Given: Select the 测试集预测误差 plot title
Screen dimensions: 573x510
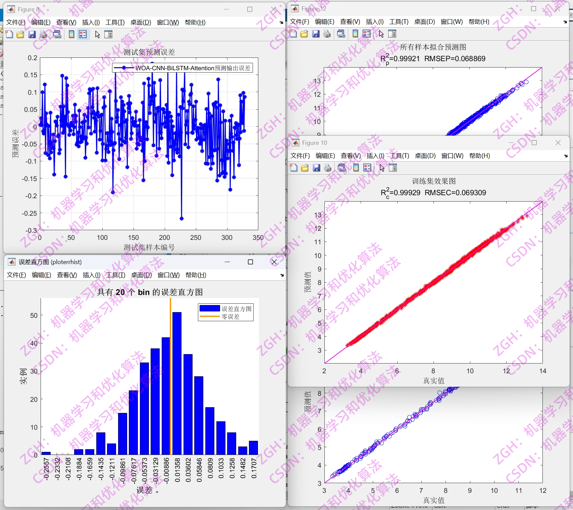Looking at the screenshot, I should click(149, 52).
